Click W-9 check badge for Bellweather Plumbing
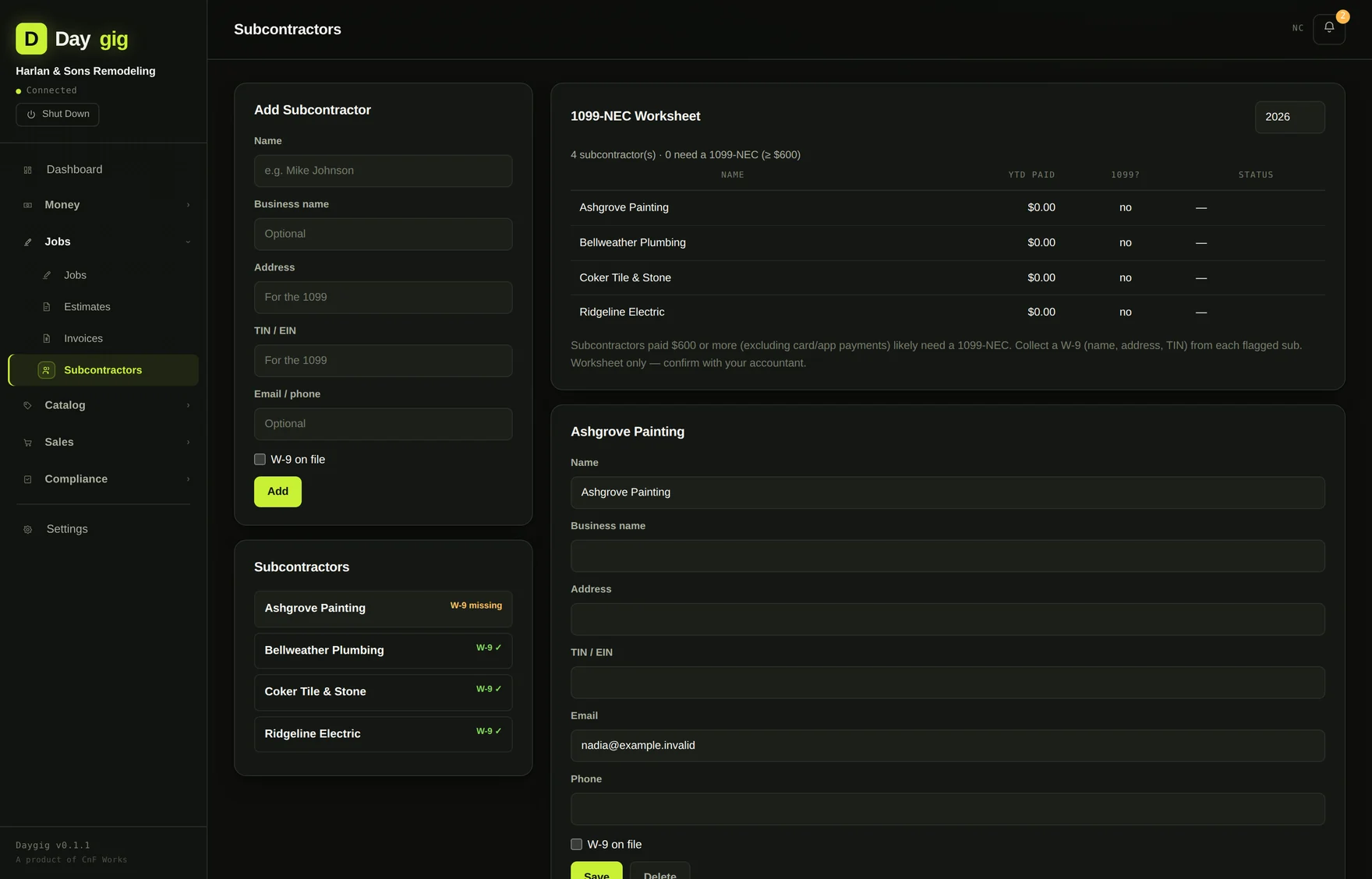1372x879 pixels. [489, 648]
